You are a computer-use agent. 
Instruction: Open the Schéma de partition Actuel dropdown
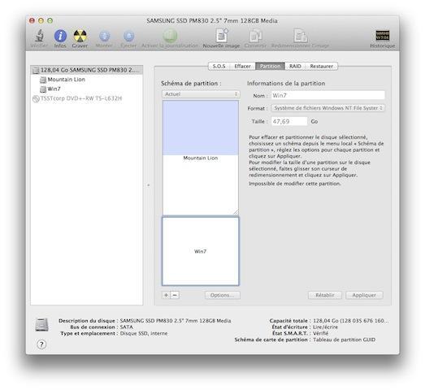[x=201, y=94]
